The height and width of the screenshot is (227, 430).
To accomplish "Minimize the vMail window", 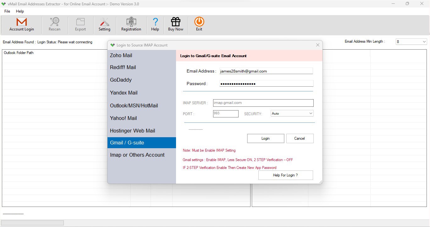I will 394,4.
